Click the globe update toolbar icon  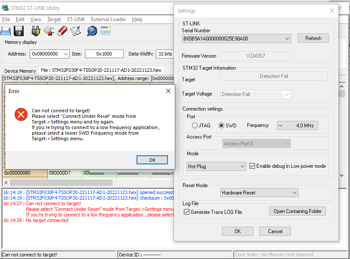pos(92,31)
